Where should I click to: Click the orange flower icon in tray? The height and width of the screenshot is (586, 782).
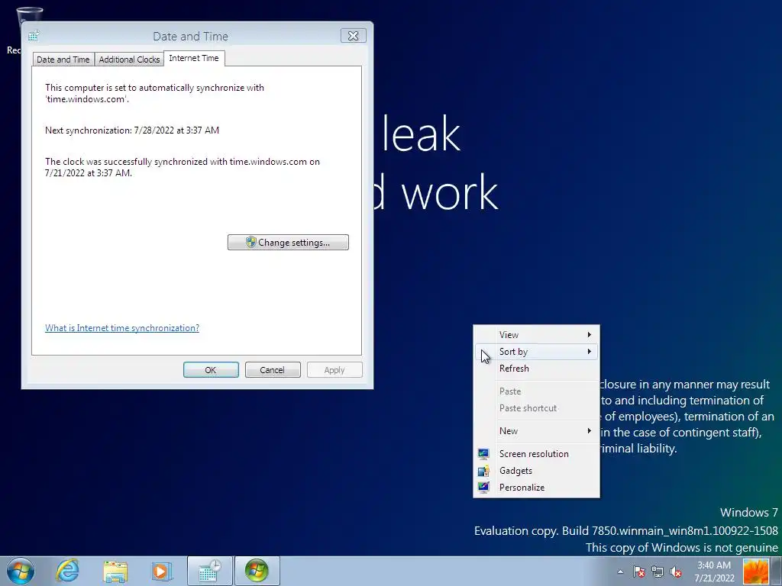pos(755,572)
